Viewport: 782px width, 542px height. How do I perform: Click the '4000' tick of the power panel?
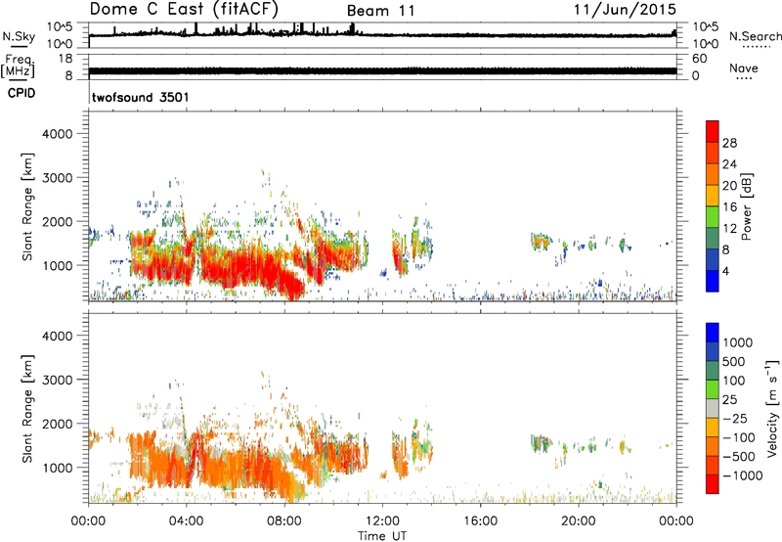tap(58, 134)
